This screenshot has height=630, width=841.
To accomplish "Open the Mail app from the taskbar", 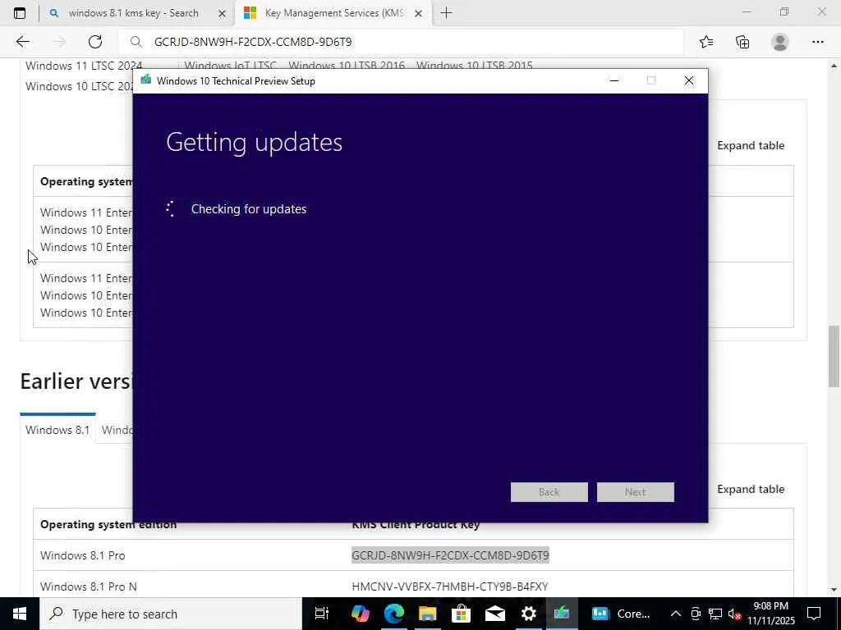I will (495, 614).
